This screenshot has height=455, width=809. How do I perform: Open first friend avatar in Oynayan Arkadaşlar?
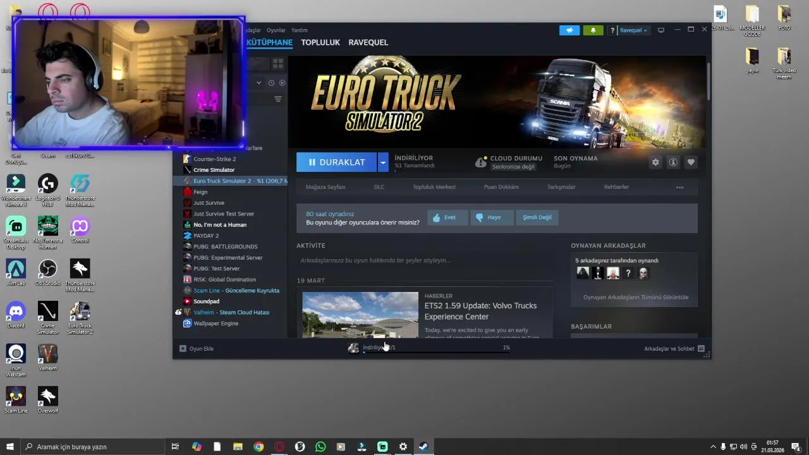click(583, 273)
